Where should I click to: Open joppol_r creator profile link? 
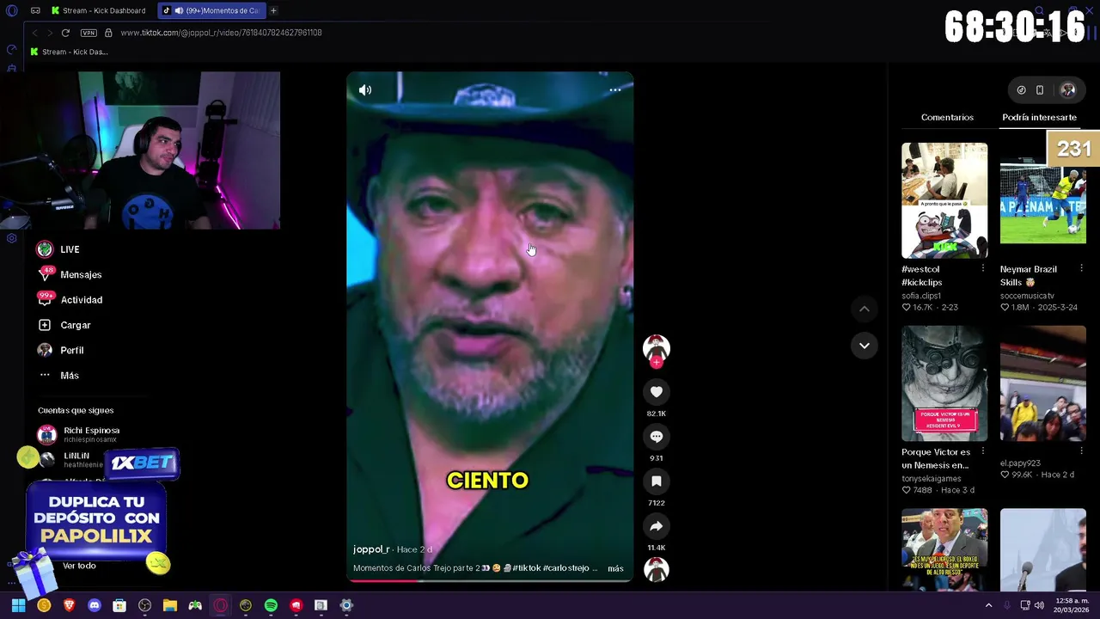point(371,549)
